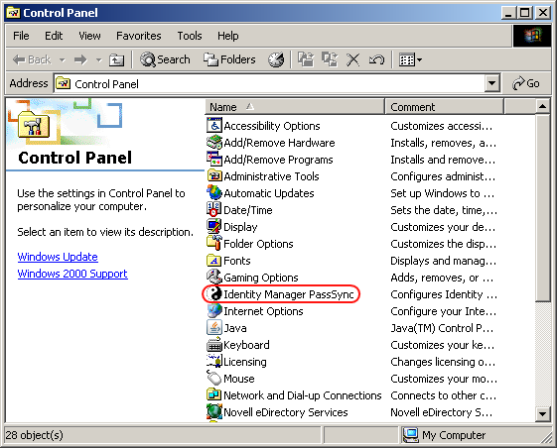Open the Address bar dropdown arrow
Screen dimensions: 557x448
(491, 83)
